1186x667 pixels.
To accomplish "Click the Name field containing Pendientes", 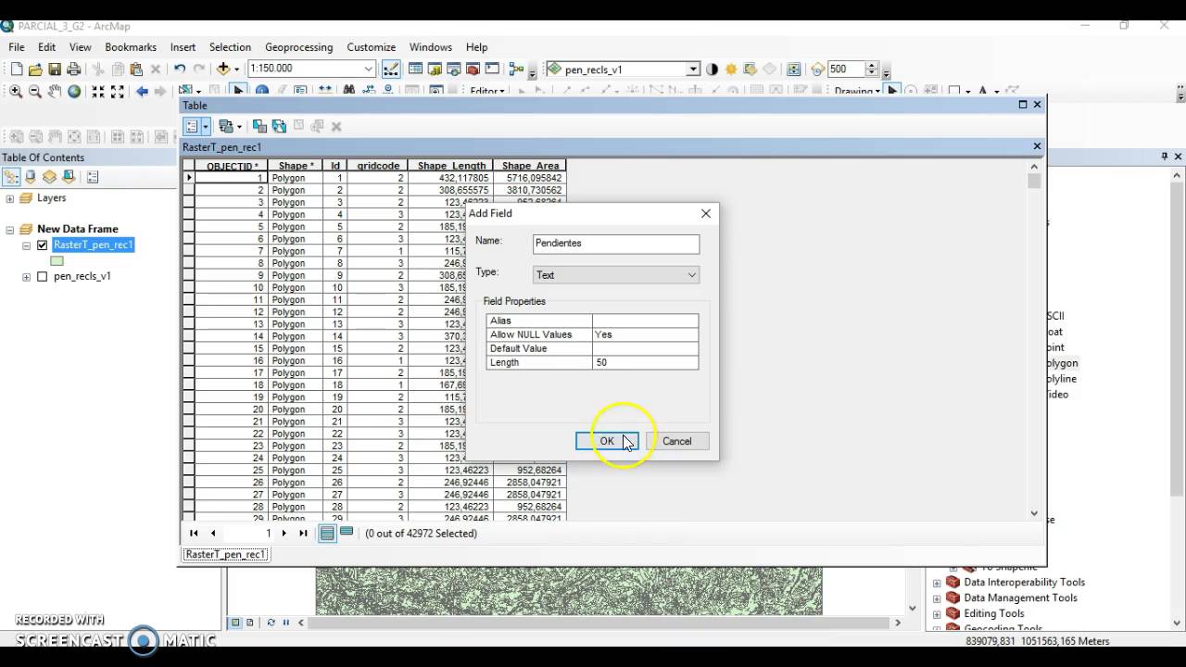I will tap(615, 244).
